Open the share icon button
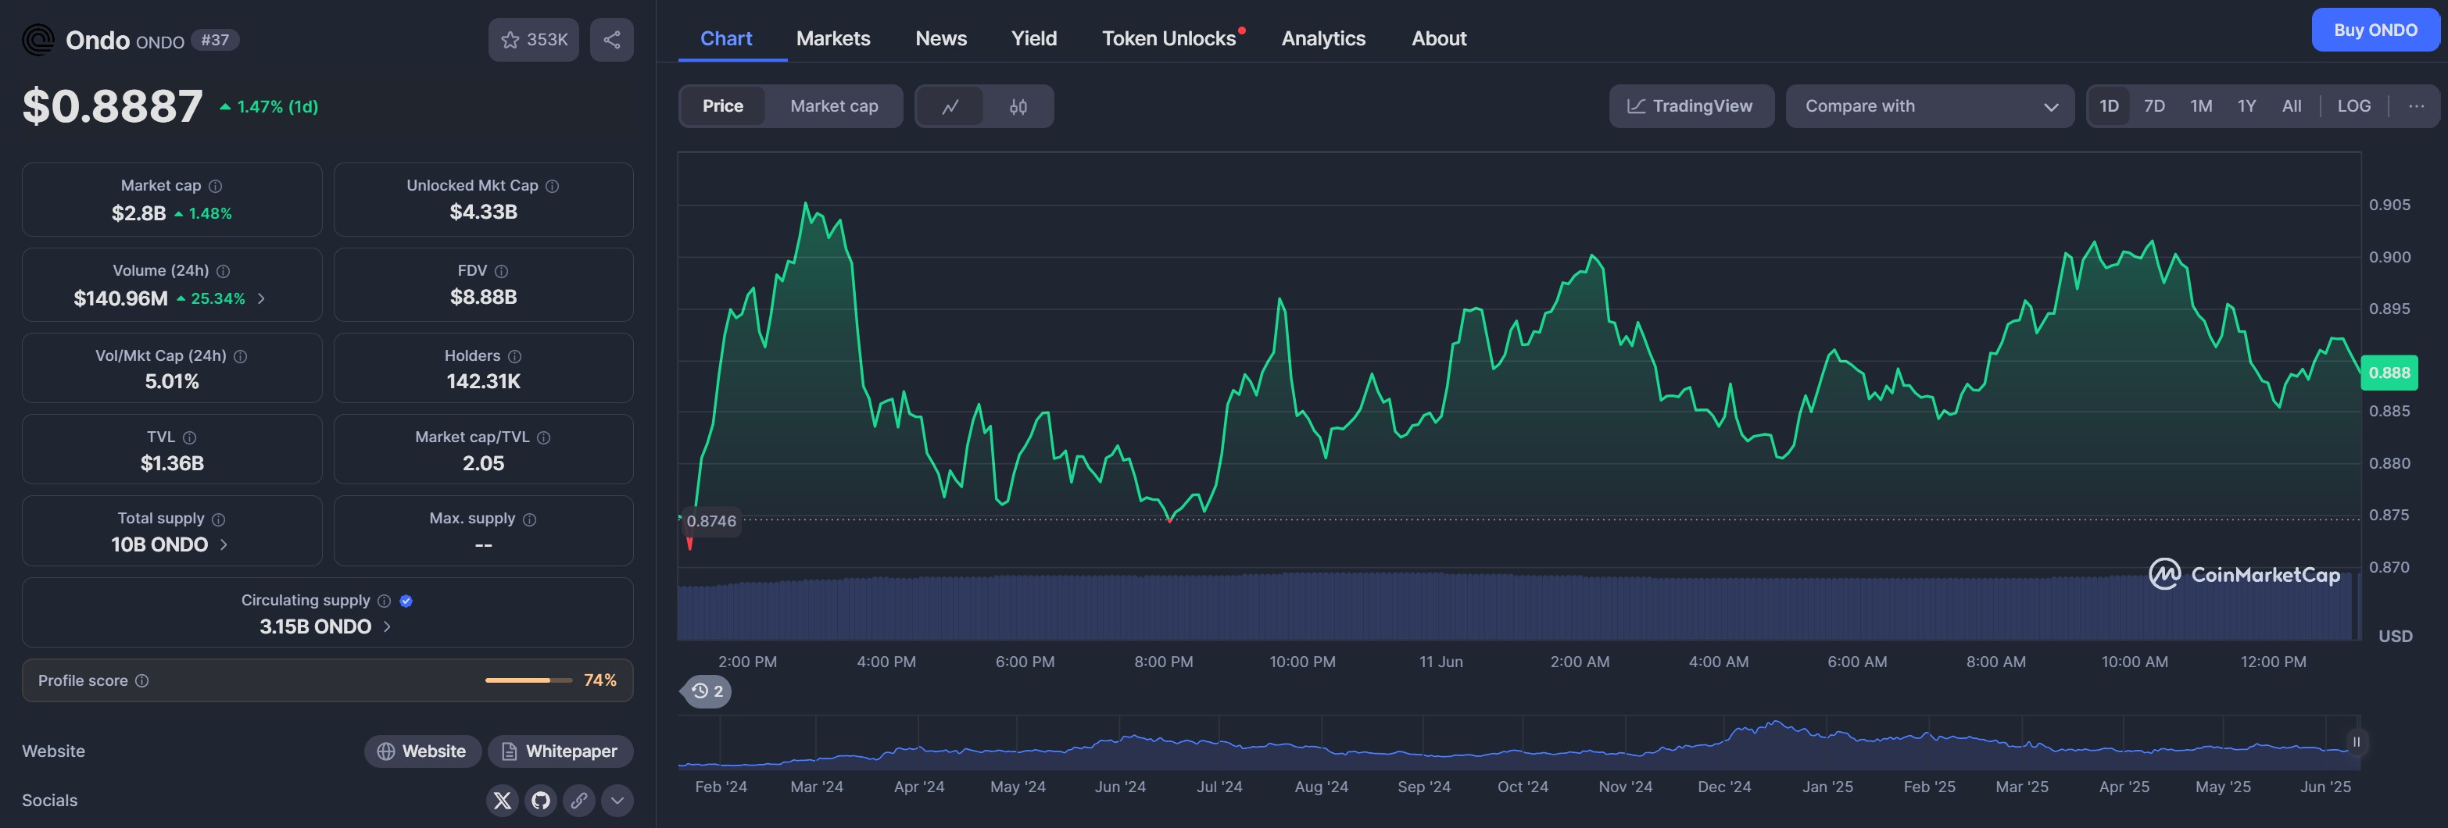The image size is (2448, 828). pyautogui.click(x=611, y=40)
